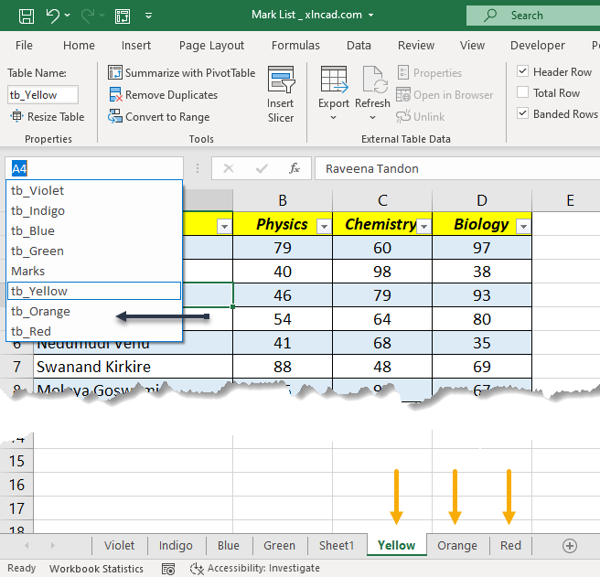Screen dimensions: 600x577
Task: Open the File tab
Action: tap(24, 45)
